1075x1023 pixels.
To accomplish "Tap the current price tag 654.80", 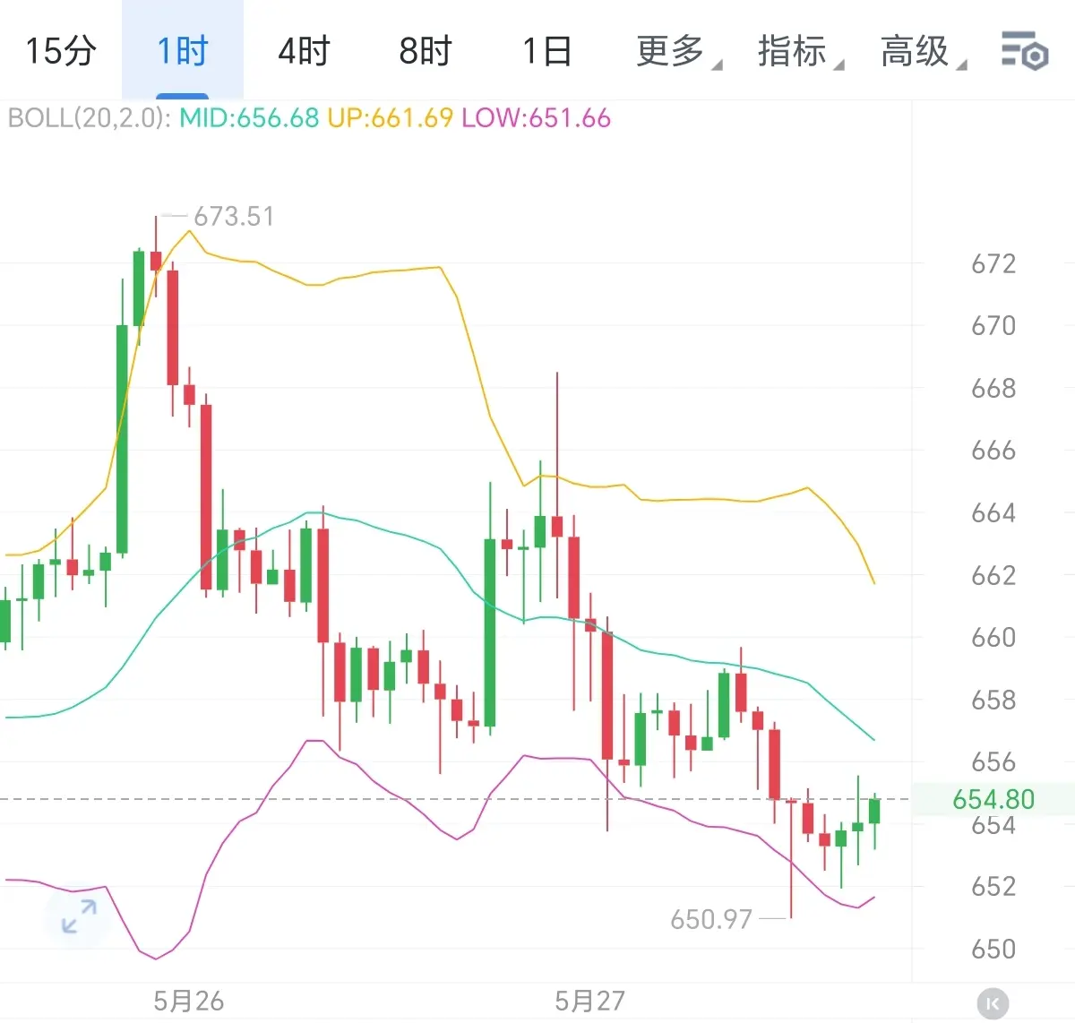I will click(993, 799).
